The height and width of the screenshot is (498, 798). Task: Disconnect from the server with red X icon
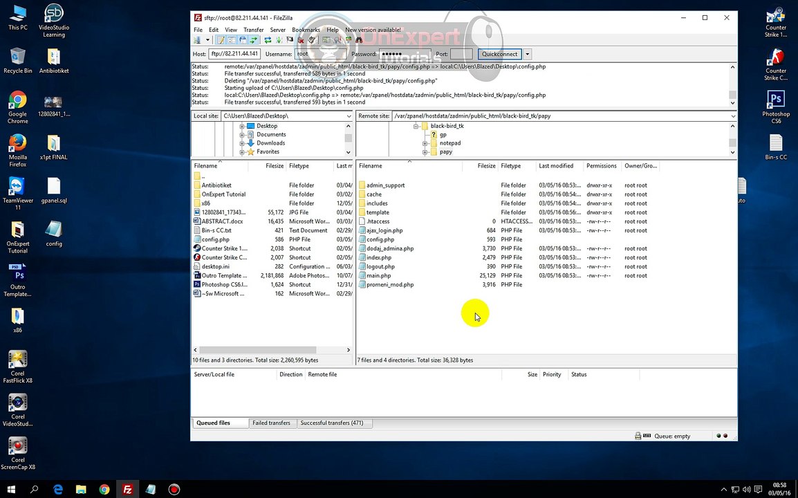(300, 39)
